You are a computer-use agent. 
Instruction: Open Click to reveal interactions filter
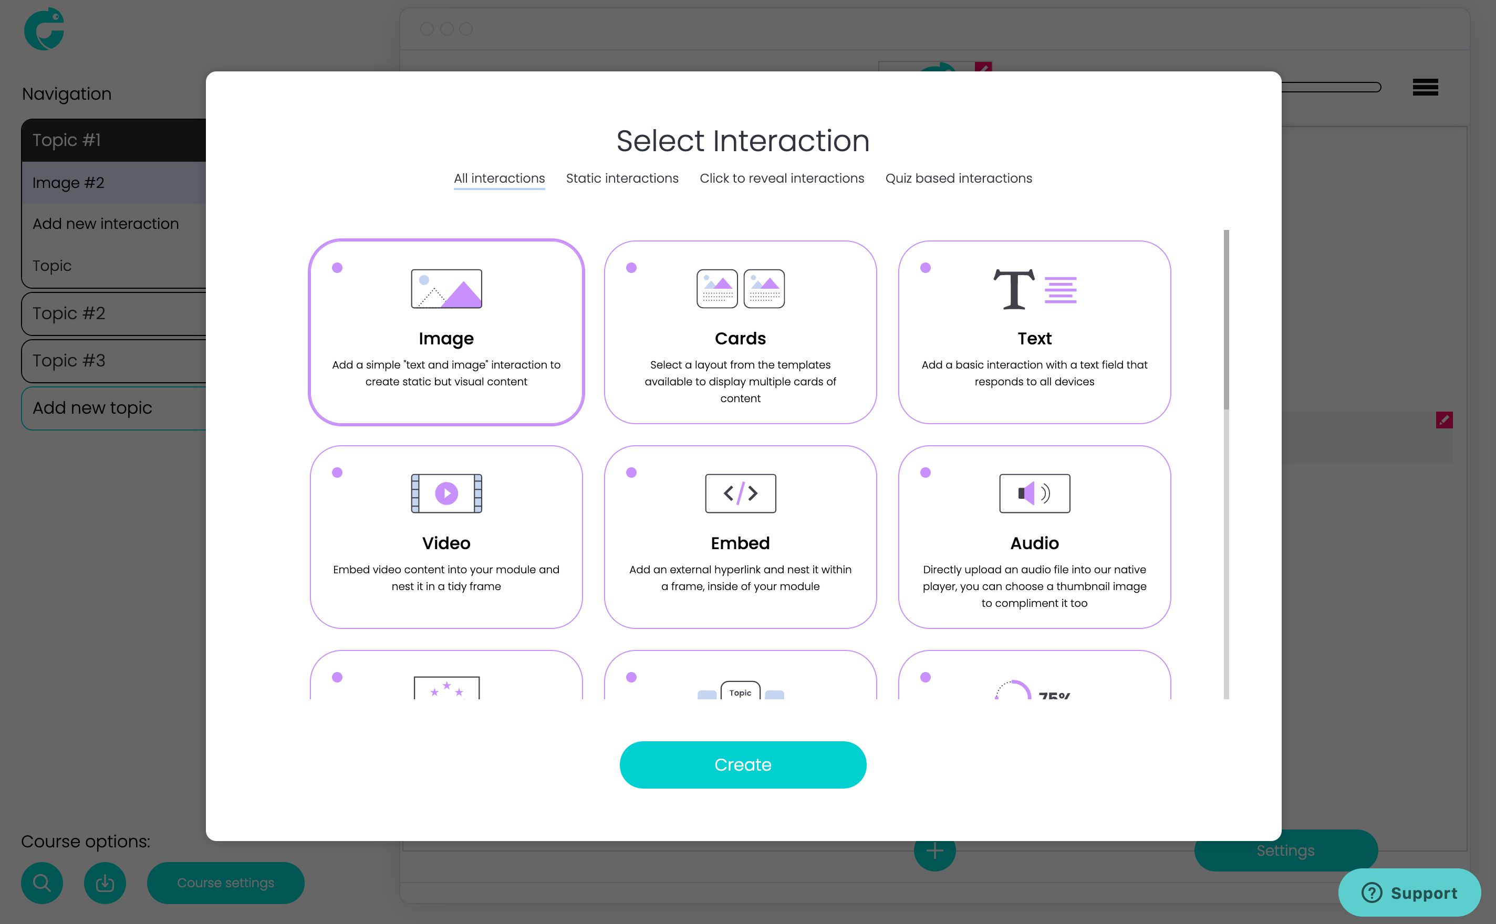(x=781, y=178)
